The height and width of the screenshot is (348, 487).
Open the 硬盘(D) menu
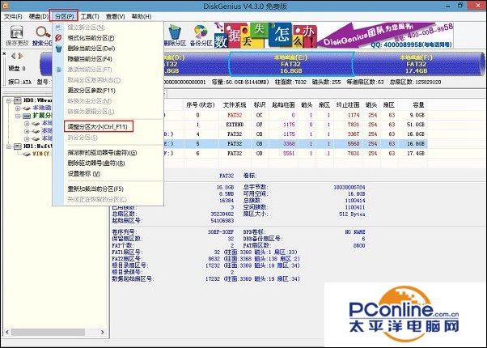[x=39, y=16]
